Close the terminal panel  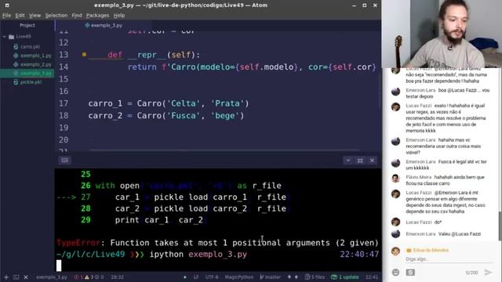(372, 161)
